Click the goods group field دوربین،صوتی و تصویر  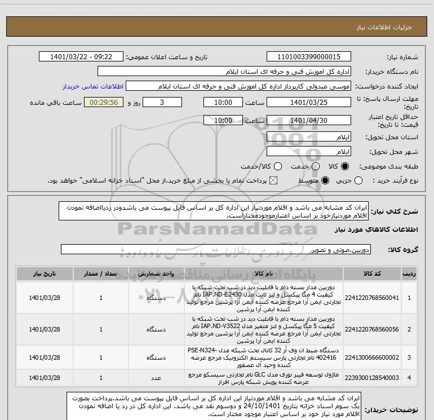click(216, 250)
